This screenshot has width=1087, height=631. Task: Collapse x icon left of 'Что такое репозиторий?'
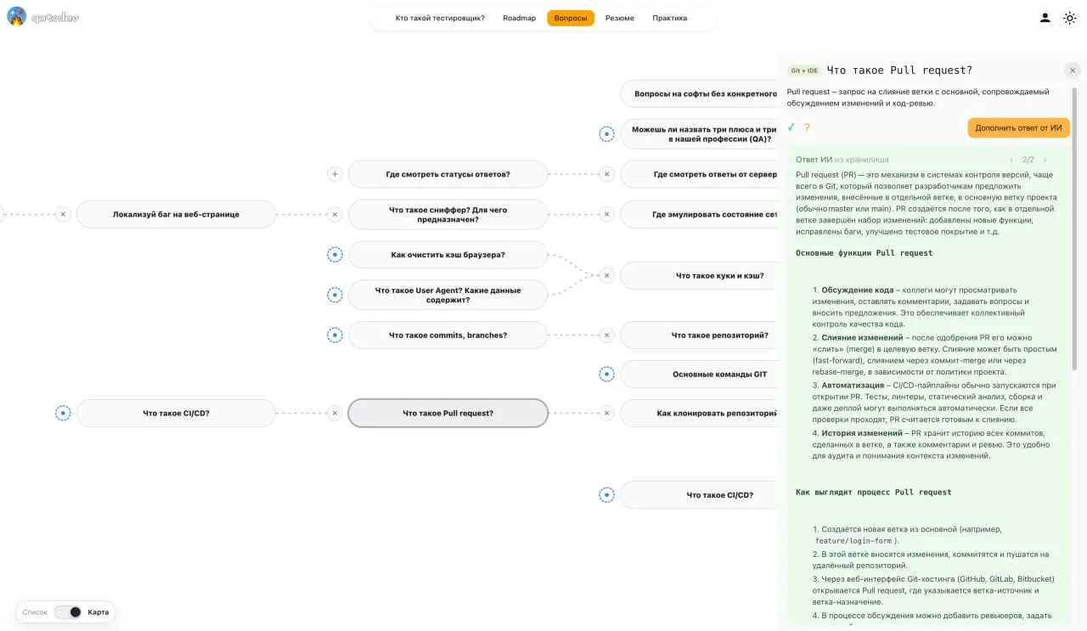[606, 335]
